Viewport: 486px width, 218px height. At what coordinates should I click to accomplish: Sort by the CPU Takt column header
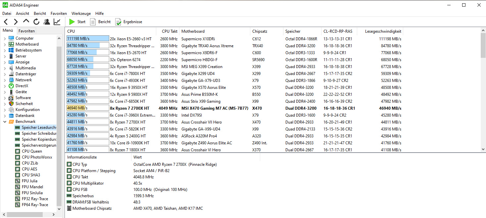(168, 31)
